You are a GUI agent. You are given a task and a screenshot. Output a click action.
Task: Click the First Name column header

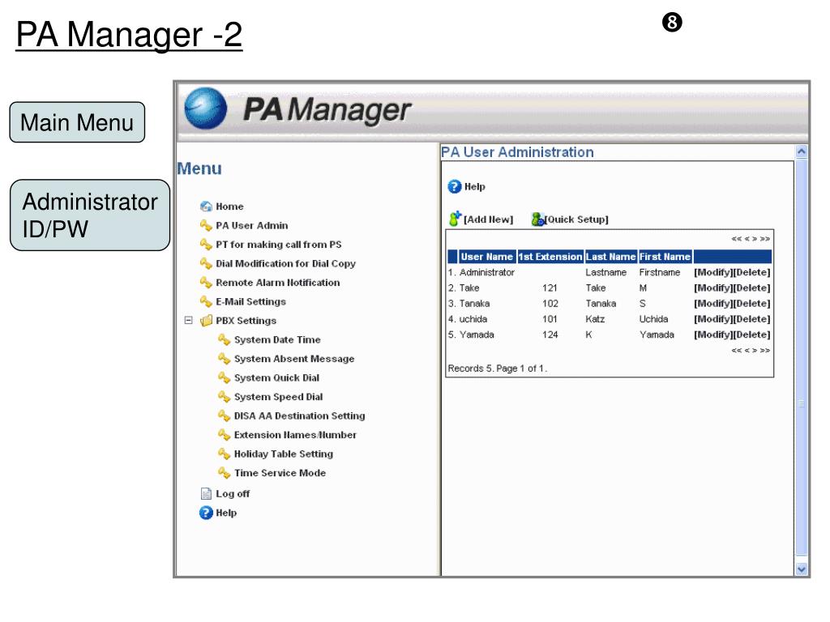pos(665,257)
